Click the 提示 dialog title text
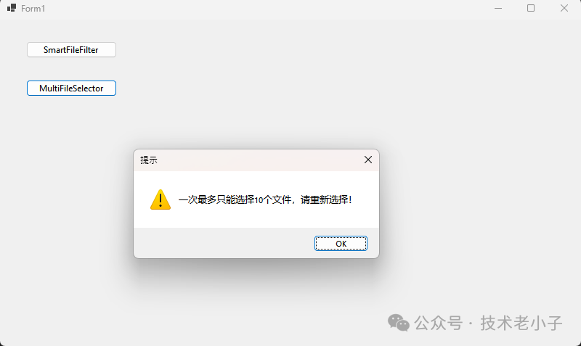Screen dimensions: 581x346 149,160
